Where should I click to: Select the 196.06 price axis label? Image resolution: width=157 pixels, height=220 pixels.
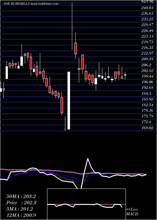(147, 82)
